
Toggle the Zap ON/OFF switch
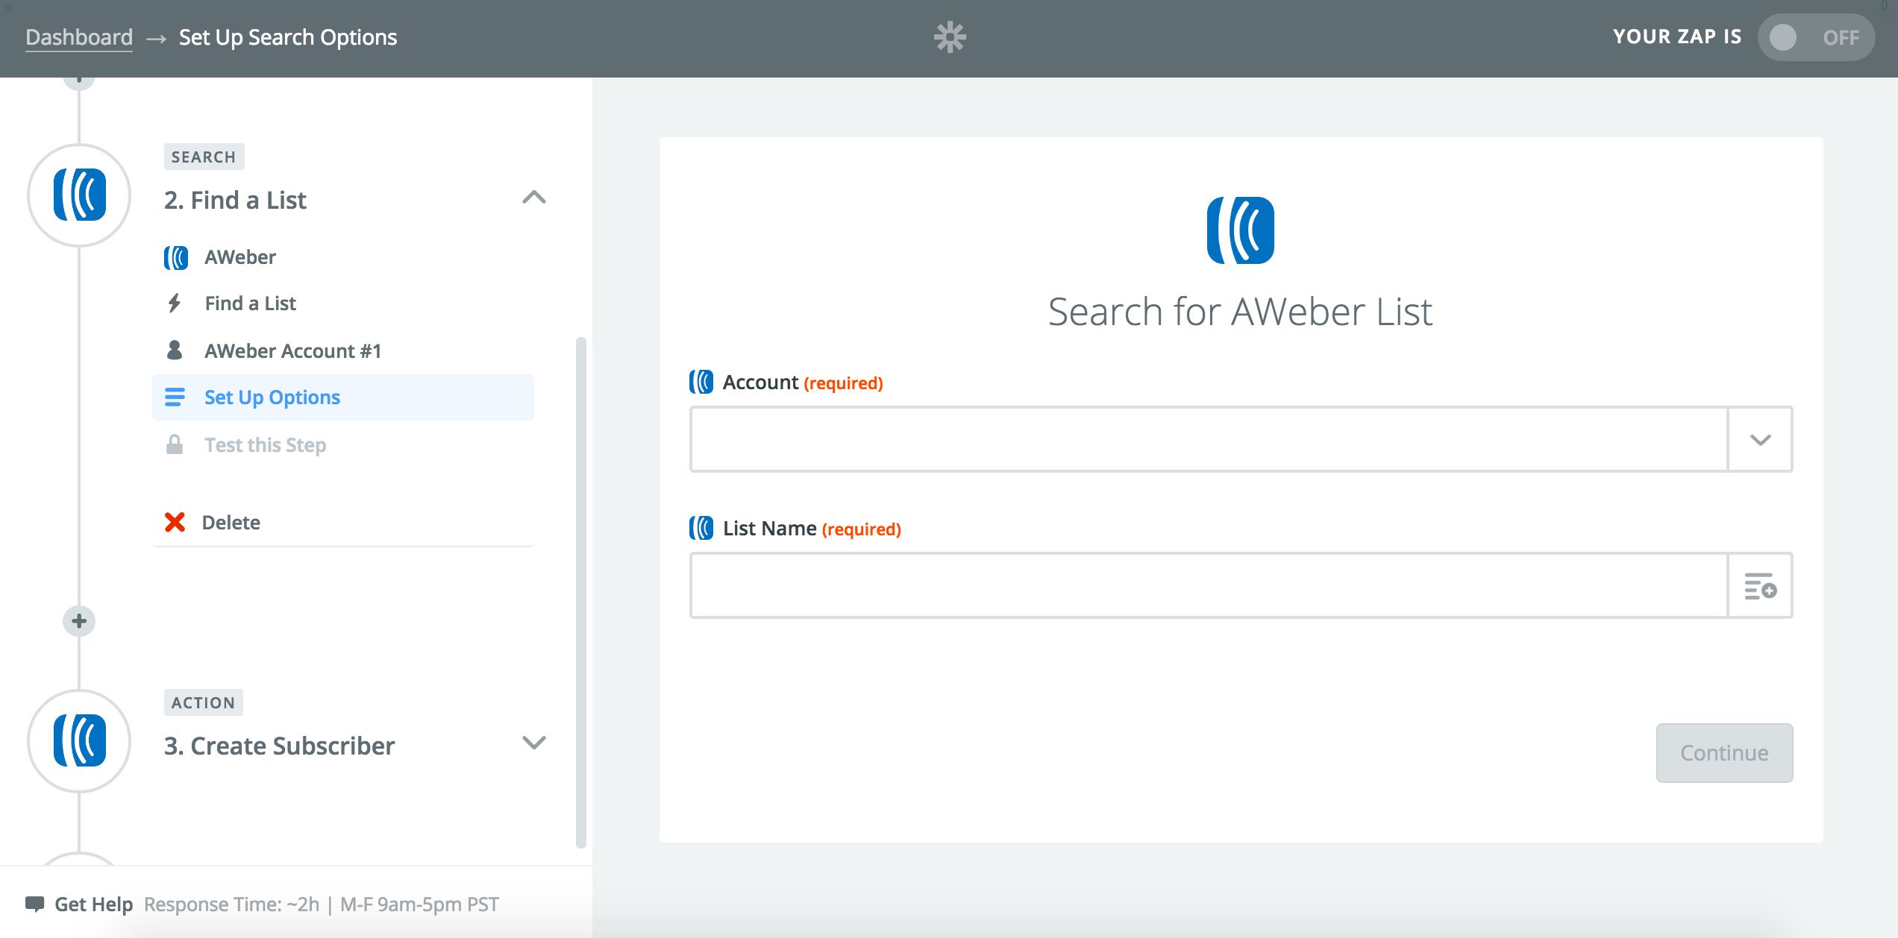coord(1816,37)
